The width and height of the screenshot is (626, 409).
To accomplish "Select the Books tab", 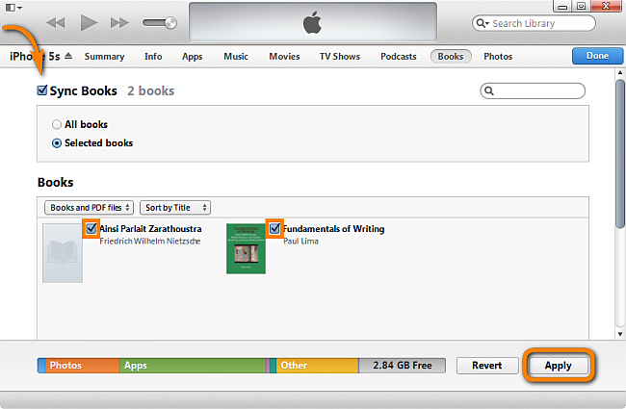I will 451,56.
